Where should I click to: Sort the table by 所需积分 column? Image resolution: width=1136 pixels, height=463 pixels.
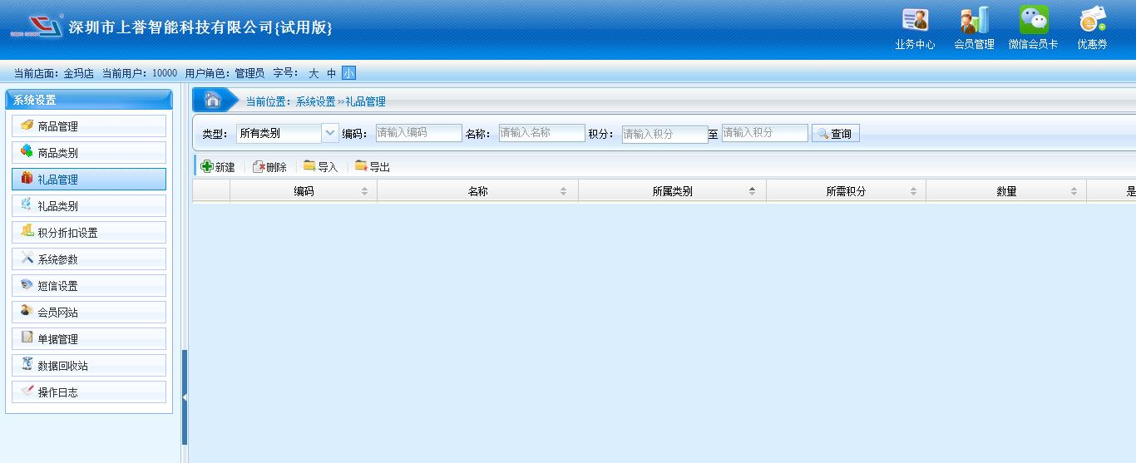(846, 191)
